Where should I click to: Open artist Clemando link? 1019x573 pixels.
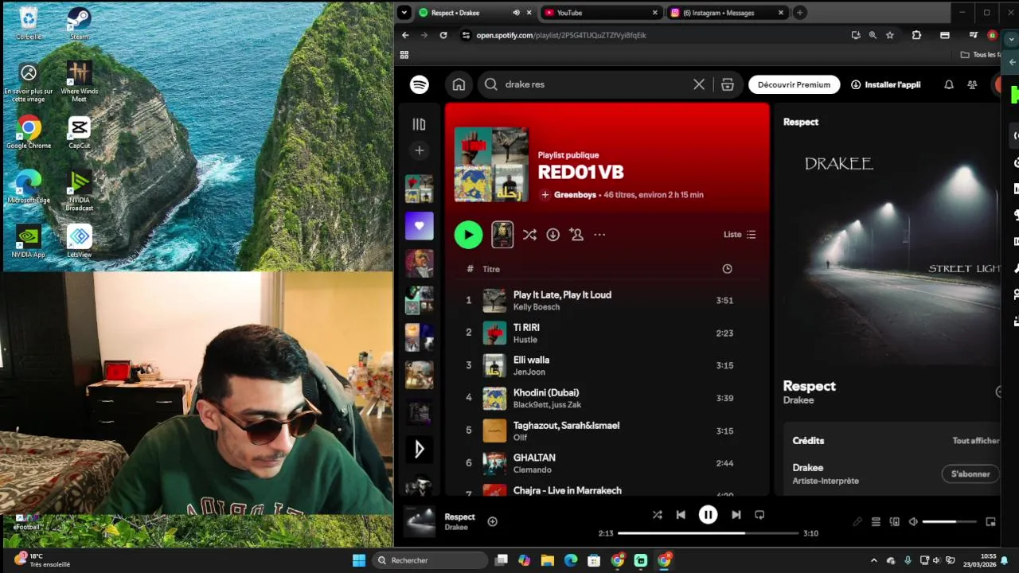533,470
